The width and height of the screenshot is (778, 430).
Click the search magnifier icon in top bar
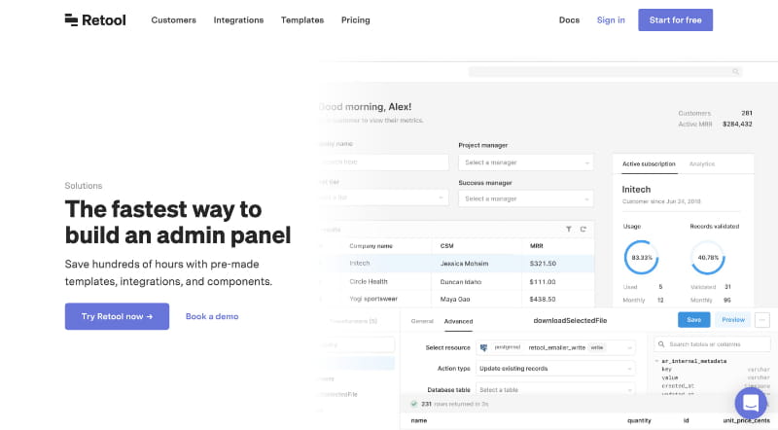[735, 72]
